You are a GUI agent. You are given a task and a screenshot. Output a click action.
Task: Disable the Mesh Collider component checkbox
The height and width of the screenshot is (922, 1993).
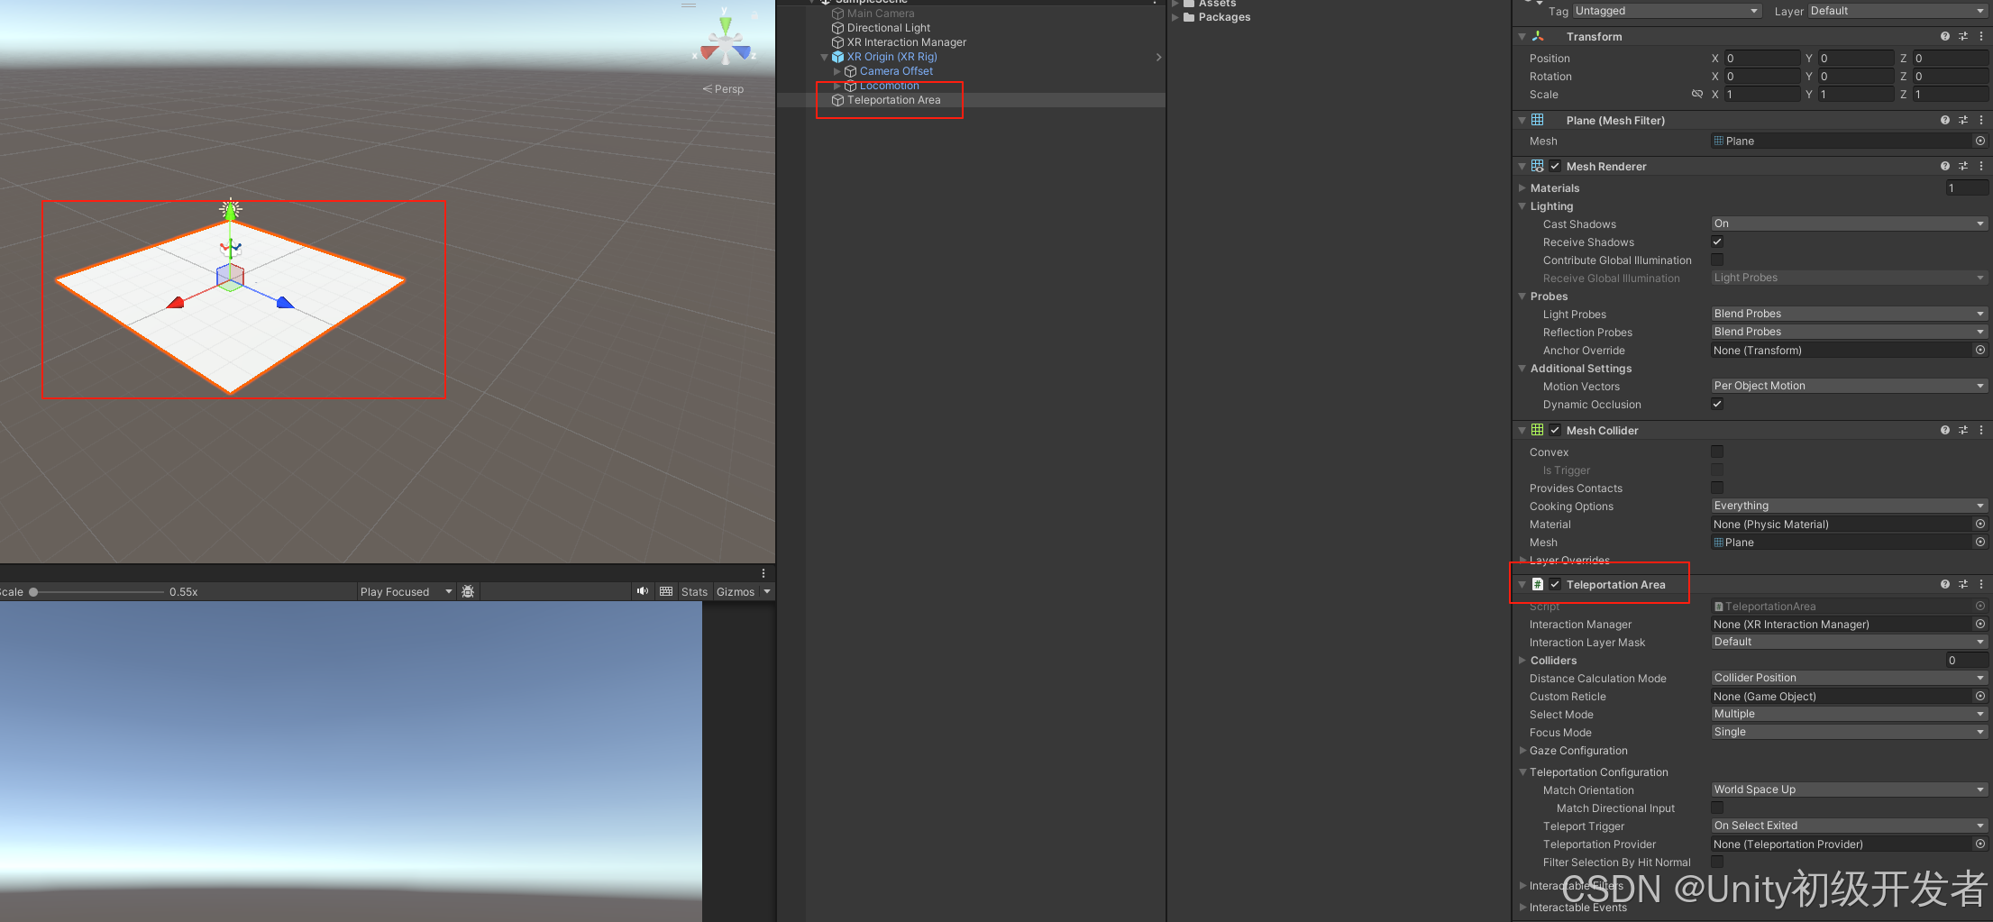tap(1555, 430)
